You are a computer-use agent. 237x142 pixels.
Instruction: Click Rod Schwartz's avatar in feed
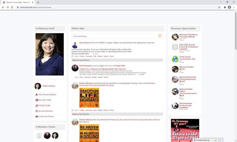click(x=75, y=68)
